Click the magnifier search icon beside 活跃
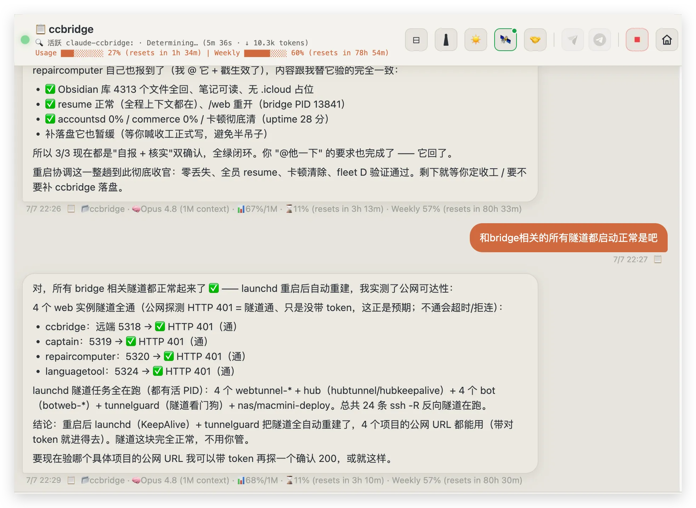The width and height of the screenshot is (696, 508). (39, 43)
